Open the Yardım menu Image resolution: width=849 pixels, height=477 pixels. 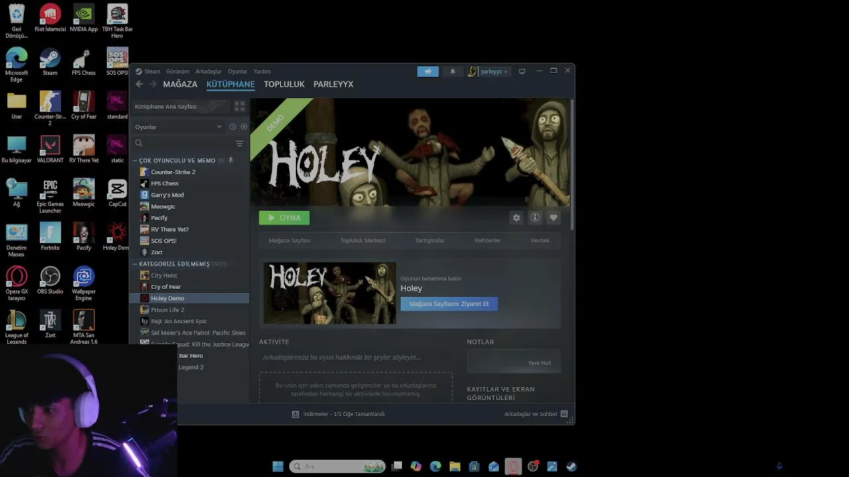[x=262, y=72]
